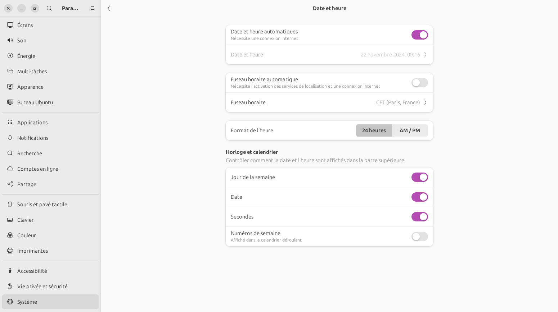The image size is (558, 312).
Task: Click the Notifications bell icon
Action: coord(10,138)
